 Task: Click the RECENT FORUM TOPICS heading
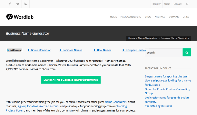click(158, 68)
